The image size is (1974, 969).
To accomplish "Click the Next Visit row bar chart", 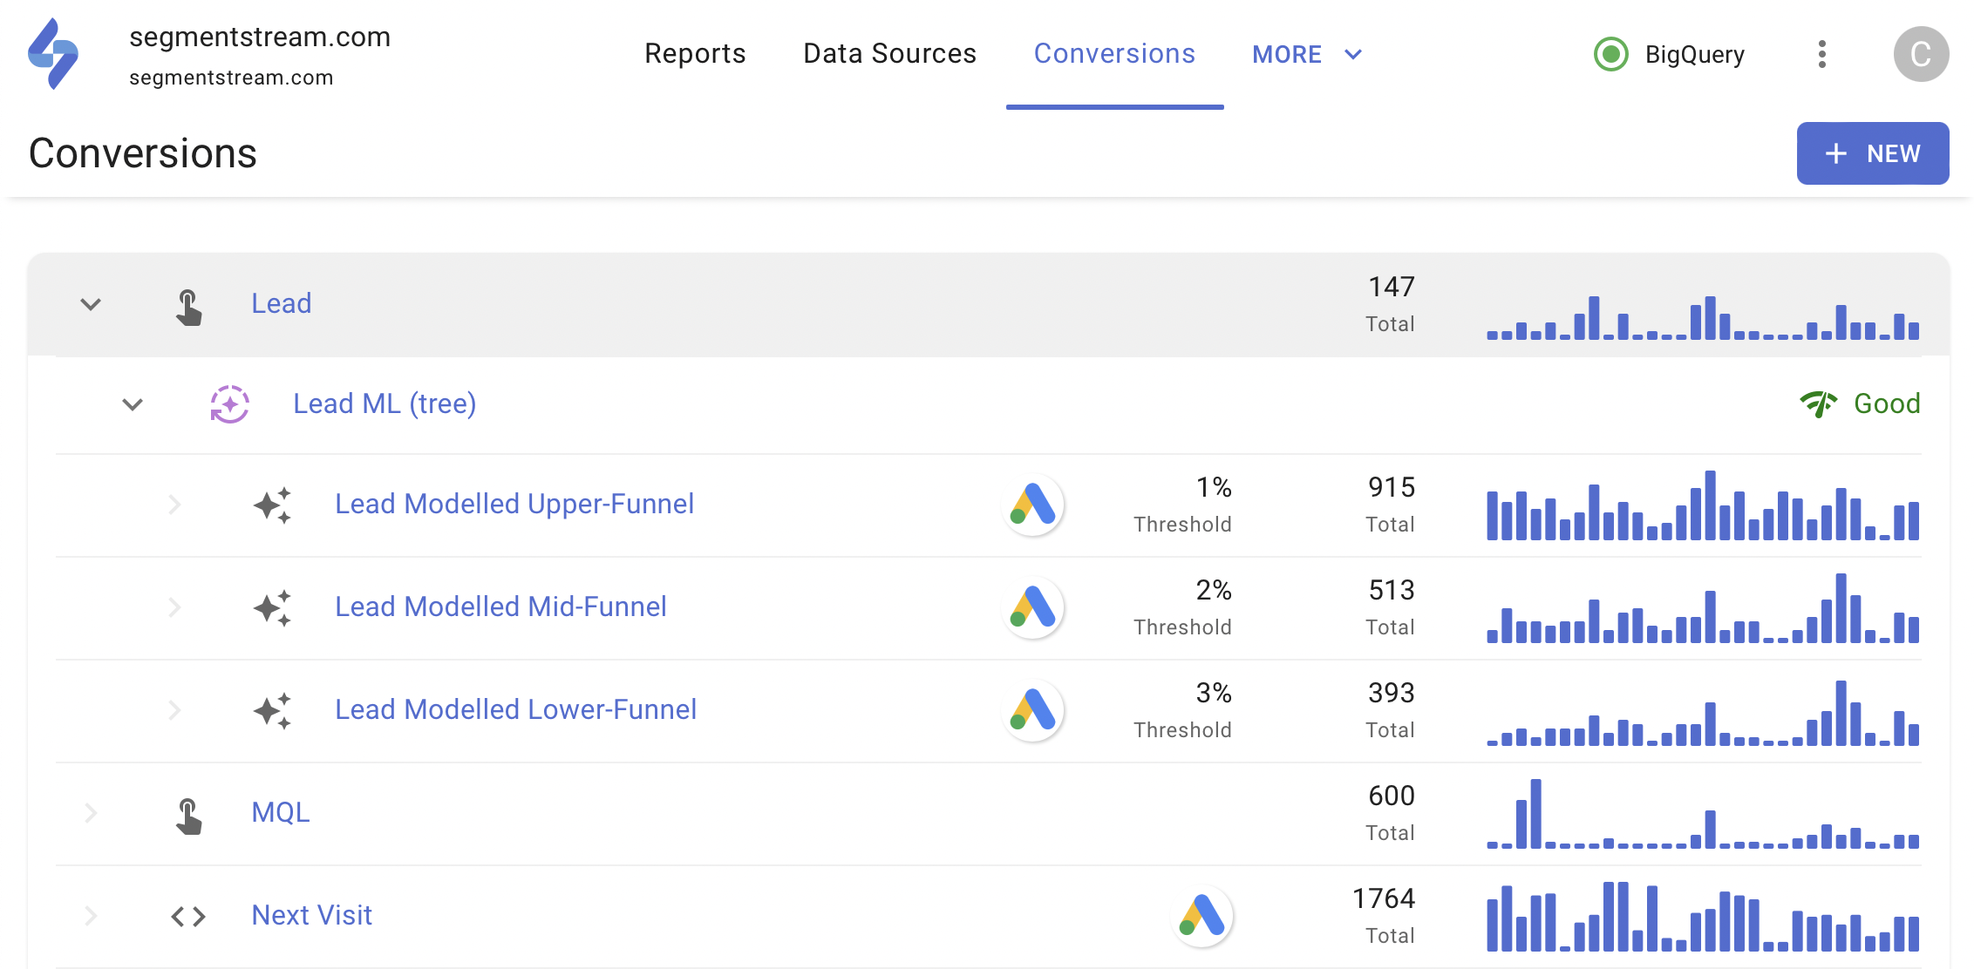I will 1703,917.
